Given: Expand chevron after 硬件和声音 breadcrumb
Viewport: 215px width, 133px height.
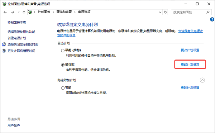Looking at the screenshot, I should 75,12.
